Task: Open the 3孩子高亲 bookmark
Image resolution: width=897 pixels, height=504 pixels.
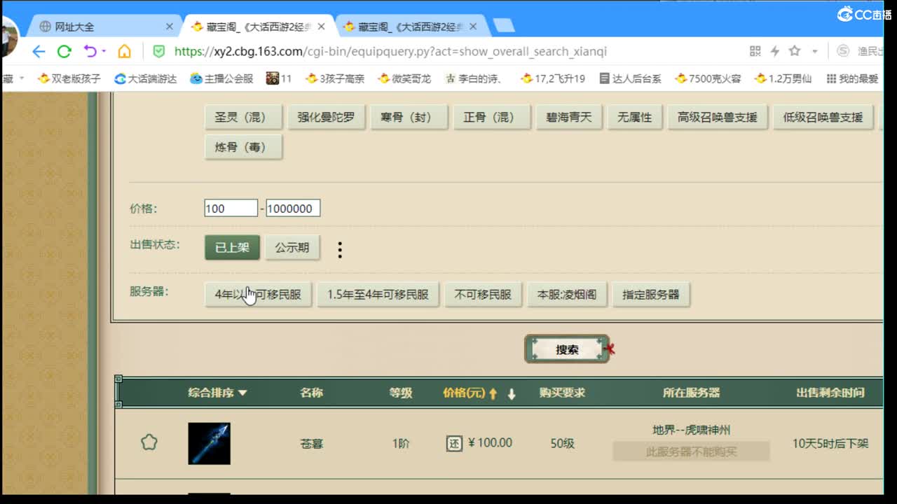Action: tap(335, 78)
